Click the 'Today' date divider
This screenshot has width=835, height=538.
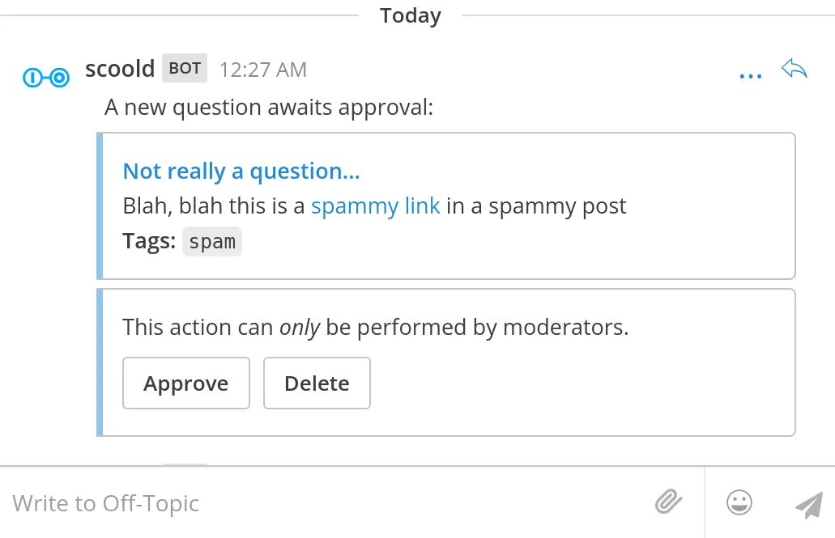tap(410, 15)
